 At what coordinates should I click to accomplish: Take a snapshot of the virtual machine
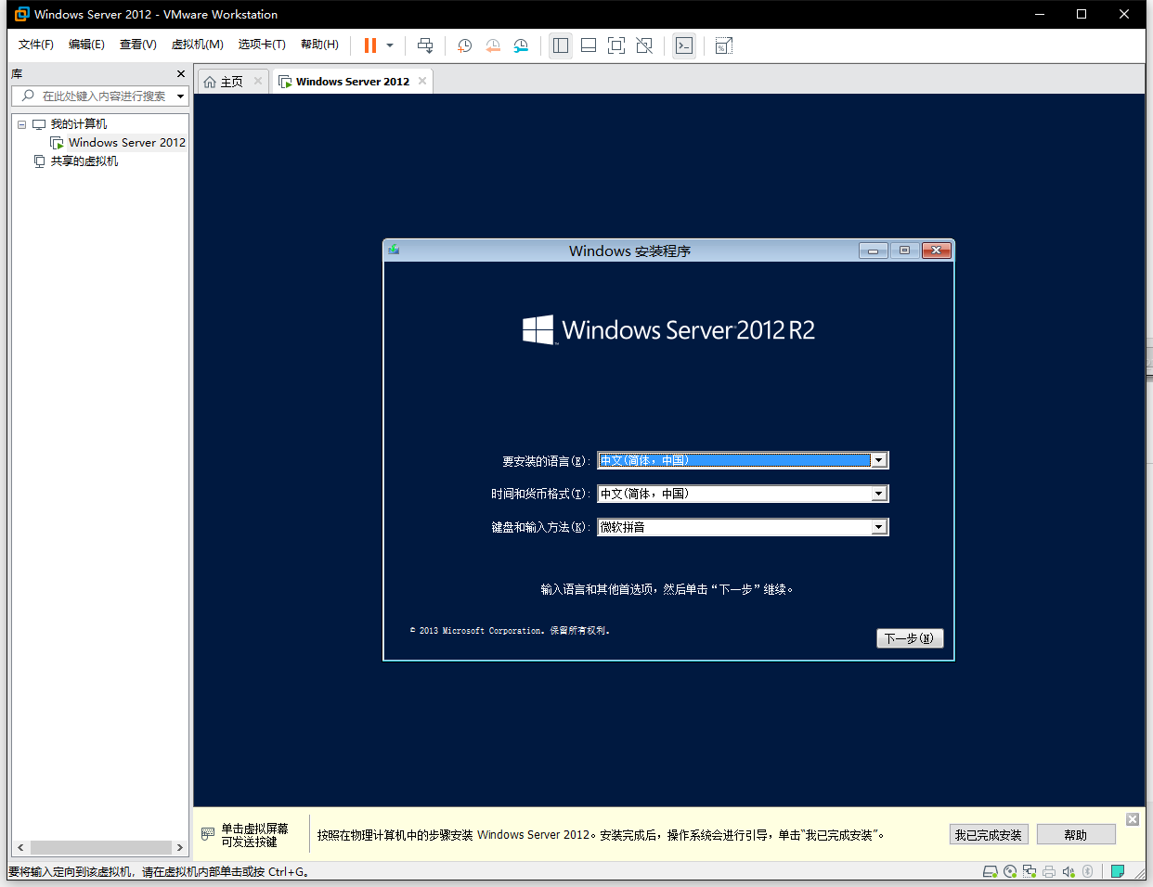464,45
